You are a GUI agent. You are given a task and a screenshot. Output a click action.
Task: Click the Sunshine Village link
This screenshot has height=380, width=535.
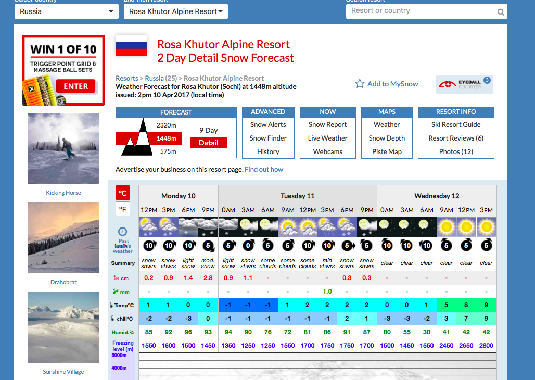tap(63, 372)
